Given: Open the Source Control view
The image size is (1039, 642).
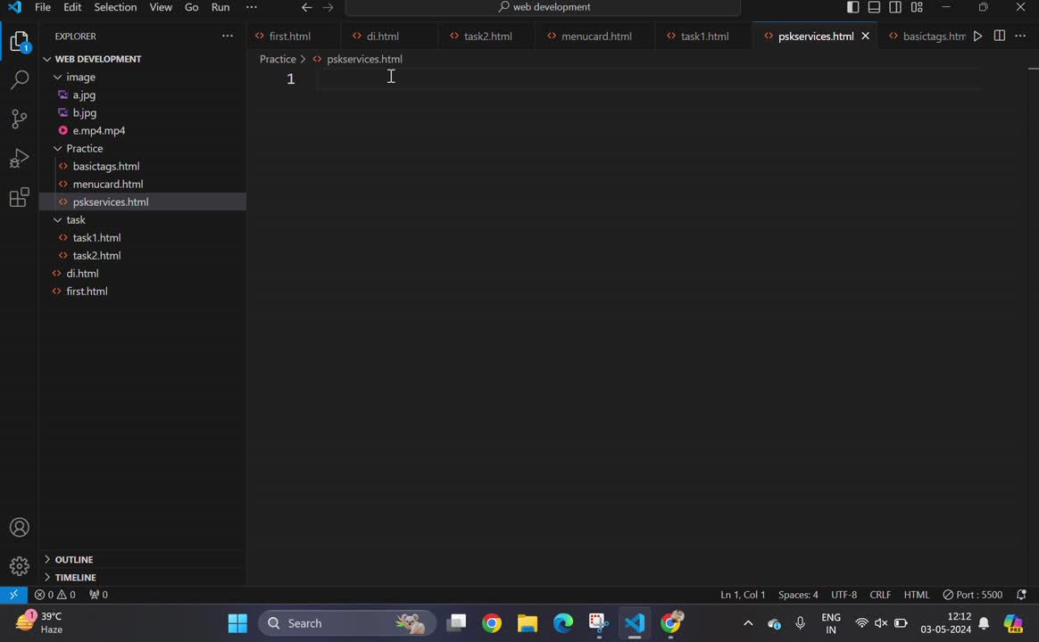Looking at the screenshot, I should click(x=20, y=119).
